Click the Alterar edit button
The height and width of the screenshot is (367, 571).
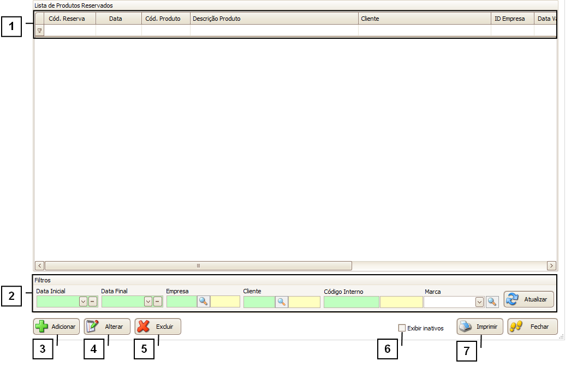(x=107, y=327)
